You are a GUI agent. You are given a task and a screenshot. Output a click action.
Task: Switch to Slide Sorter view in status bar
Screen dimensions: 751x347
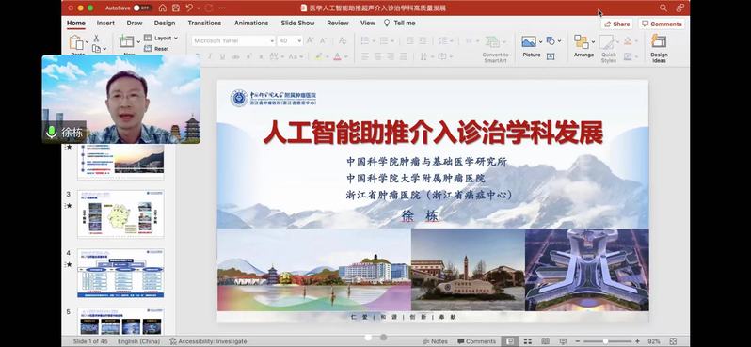pyautogui.click(x=528, y=341)
